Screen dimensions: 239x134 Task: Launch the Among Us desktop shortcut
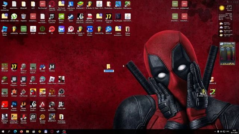pos(33,93)
